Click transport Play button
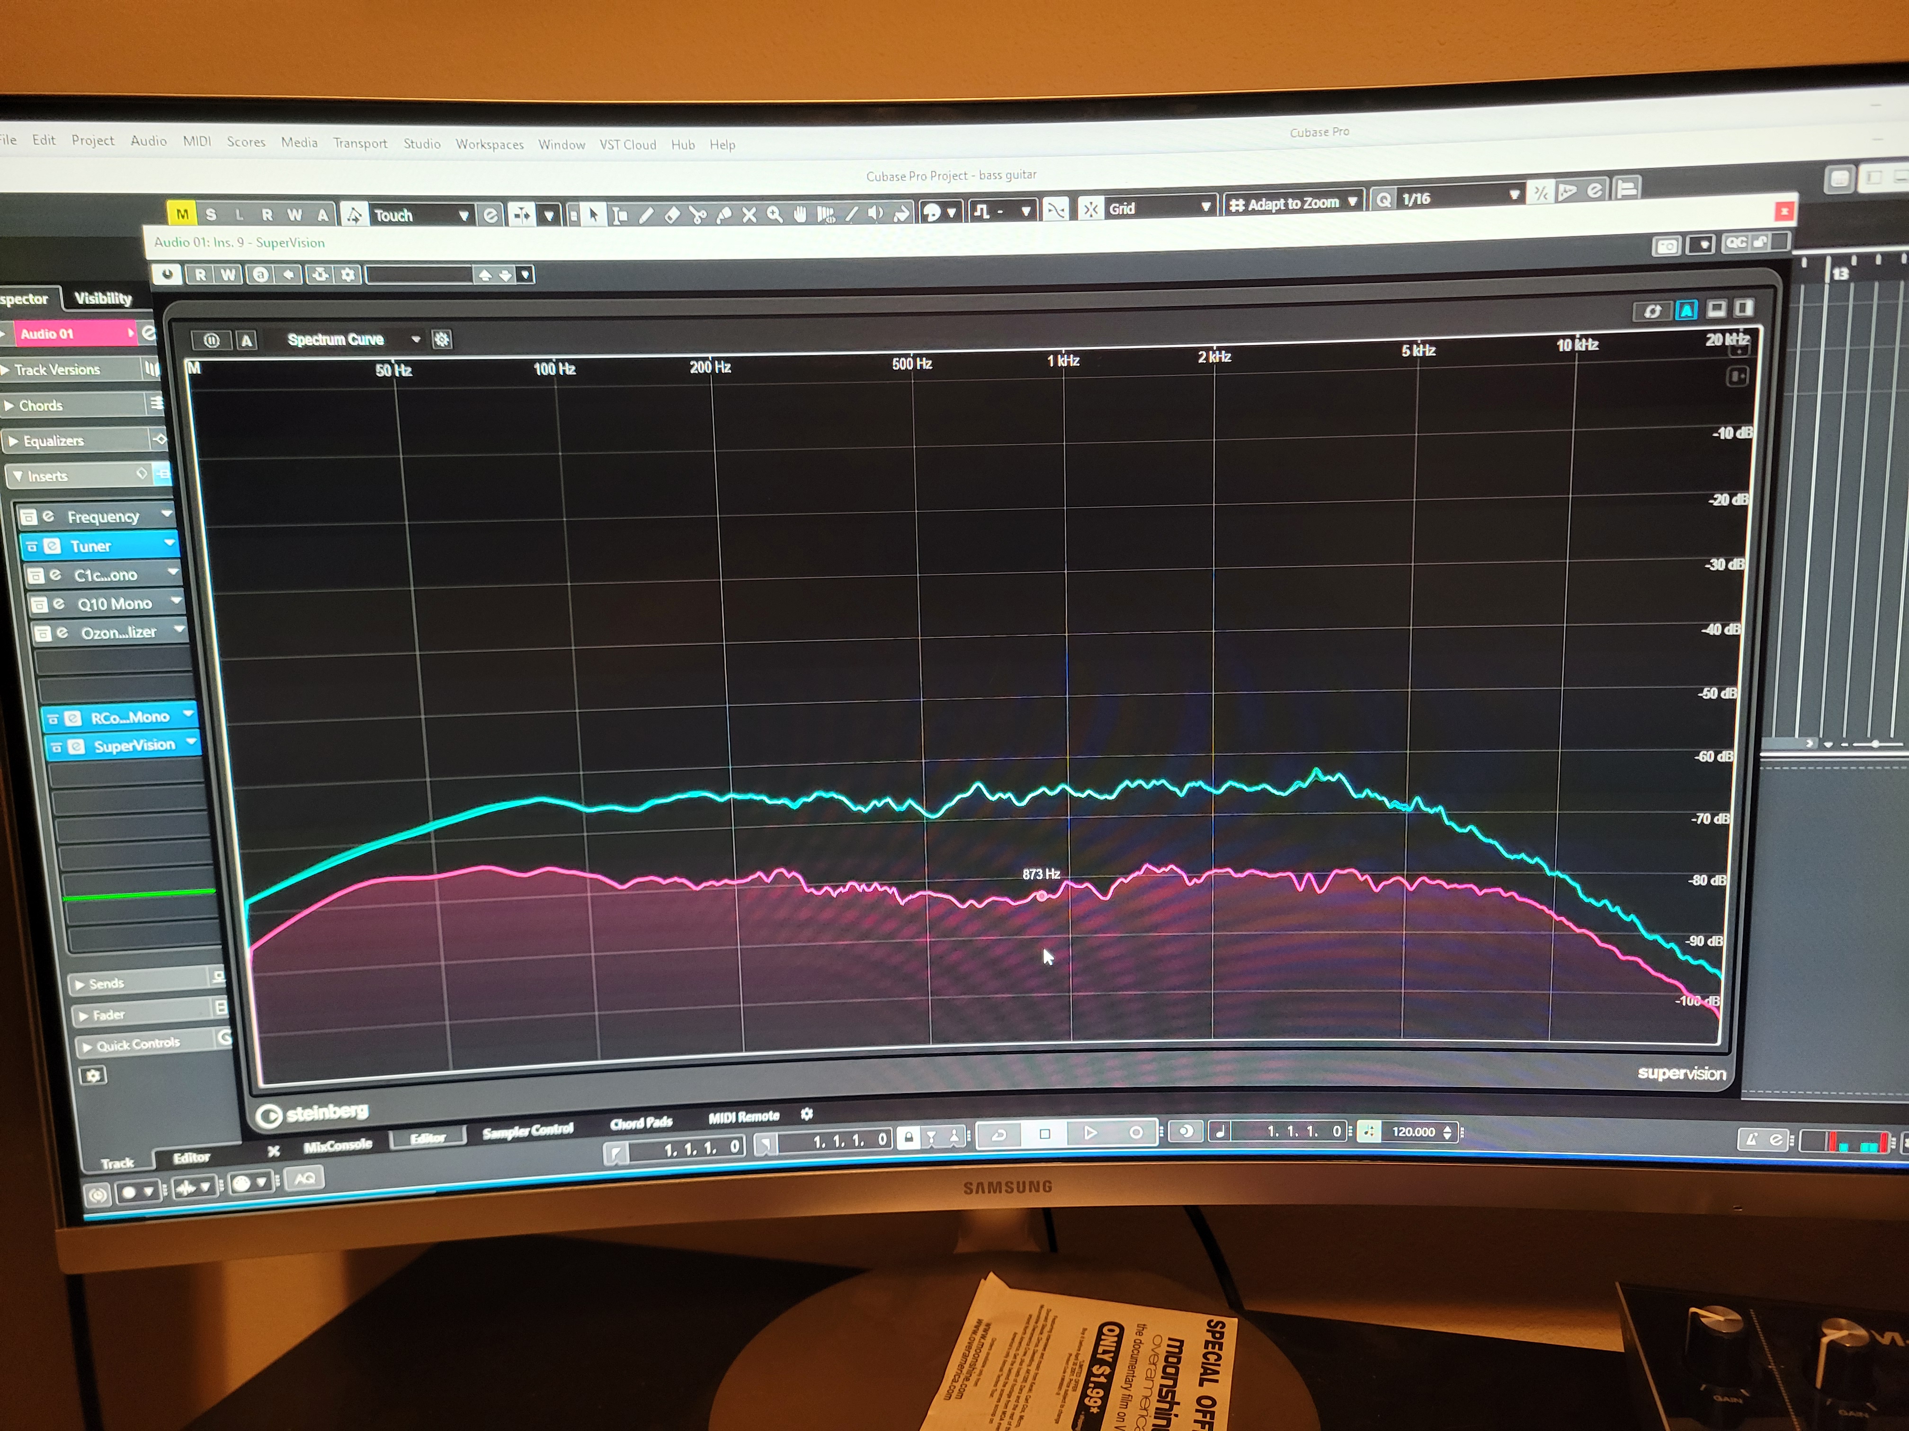The width and height of the screenshot is (1909, 1431). click(x=1090, y=1132)
